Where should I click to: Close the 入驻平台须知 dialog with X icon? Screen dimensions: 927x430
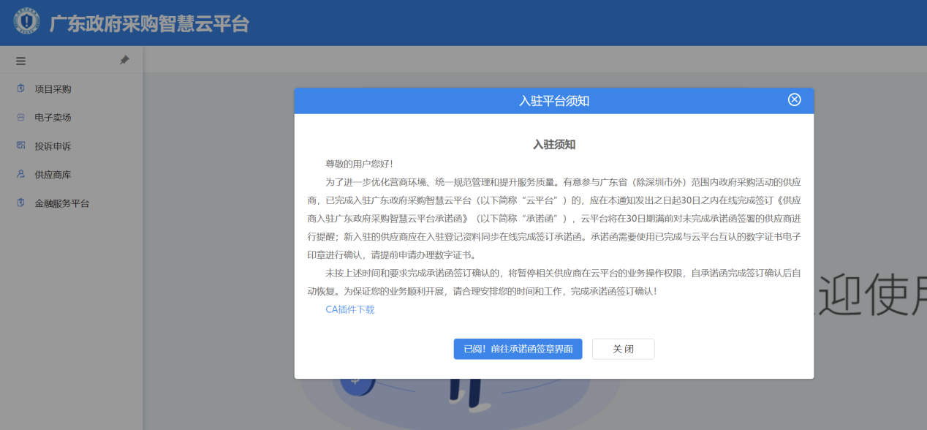tap(795, 100)
